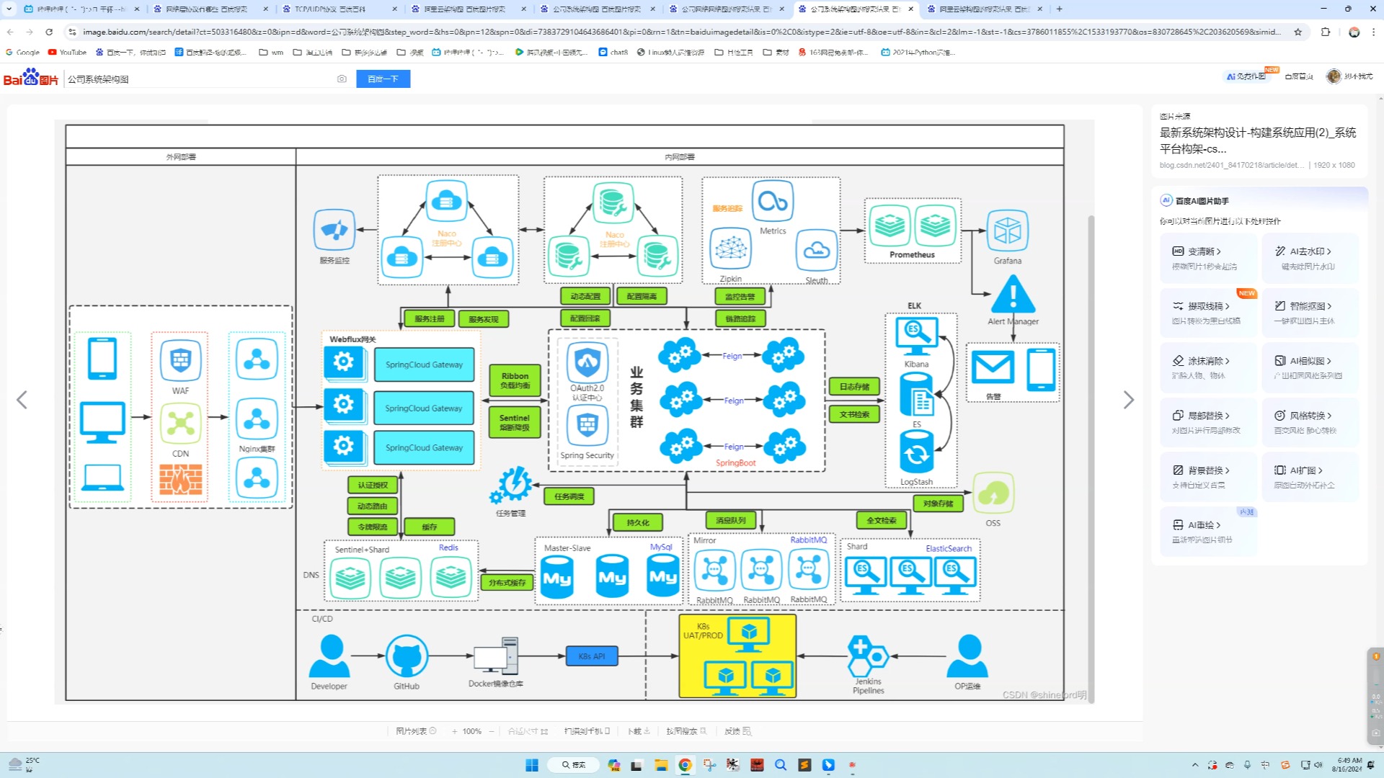Screen dimensions: 1384x778
Task: Click the camera image-search icon in search box
Action: pos(342,79)
